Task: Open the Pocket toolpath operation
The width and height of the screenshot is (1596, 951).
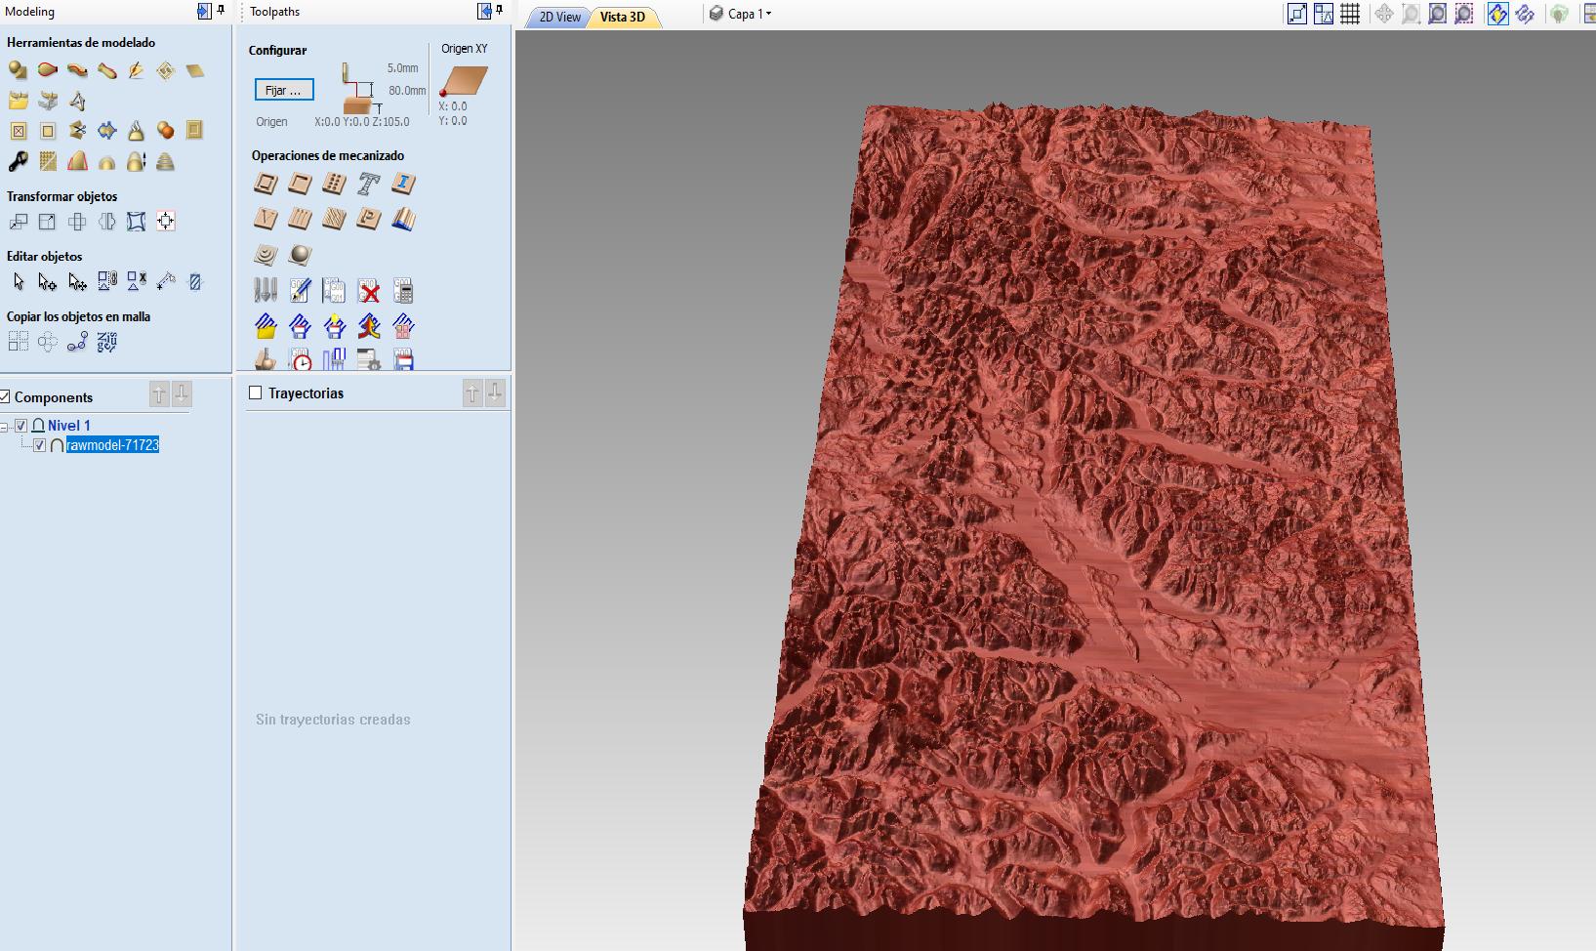Action: (300, 184)
